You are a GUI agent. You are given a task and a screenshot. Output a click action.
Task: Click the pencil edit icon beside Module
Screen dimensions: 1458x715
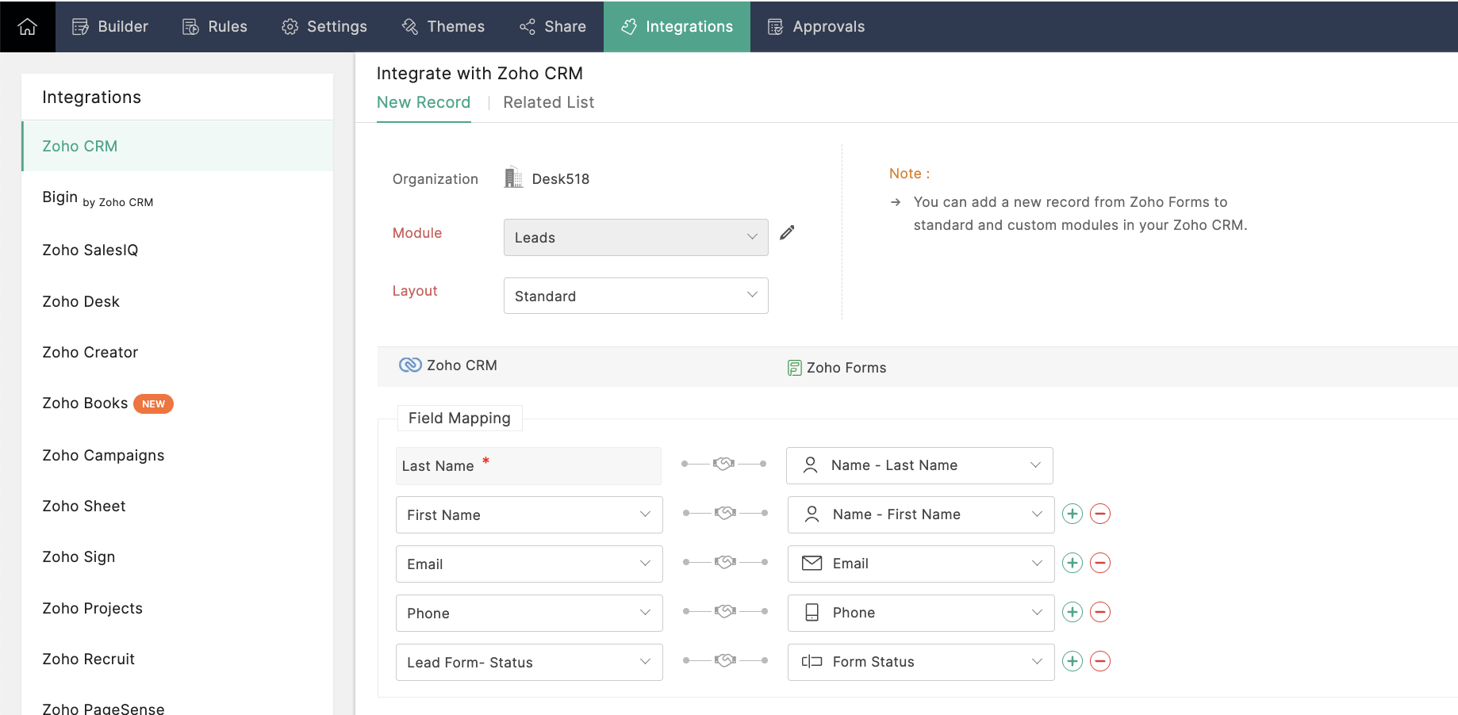787,232
